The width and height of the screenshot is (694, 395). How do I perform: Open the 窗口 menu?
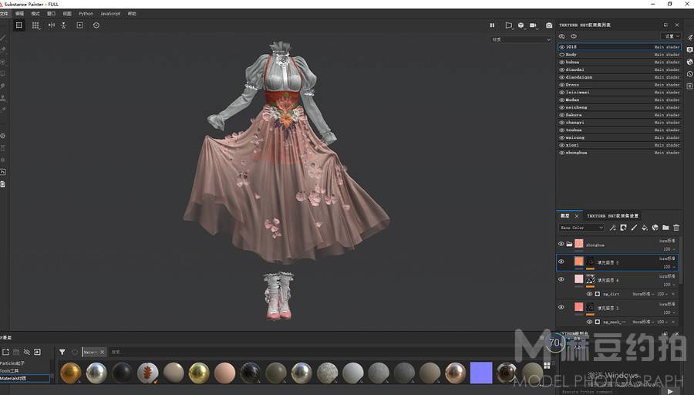pyautogui.click(x=52, y=14)
